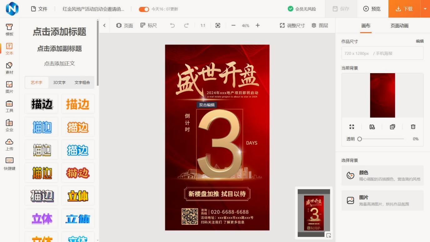This screenshot has height=242, width=430.
Task: Expand the download options arrow
Action: (x=425, y=9)
